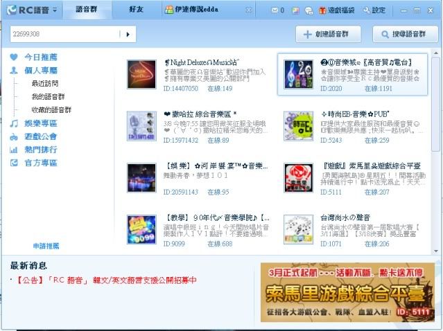
Task: Open the chat bubble icon in toolbar
Action: point(309,10)
